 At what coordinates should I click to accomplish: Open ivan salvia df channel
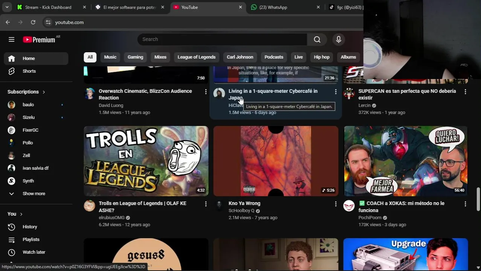[x=36, y=168]
